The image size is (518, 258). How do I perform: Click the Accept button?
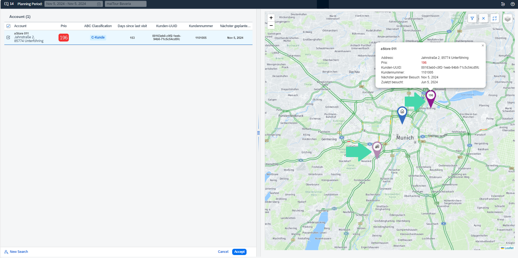coord(239,252)
